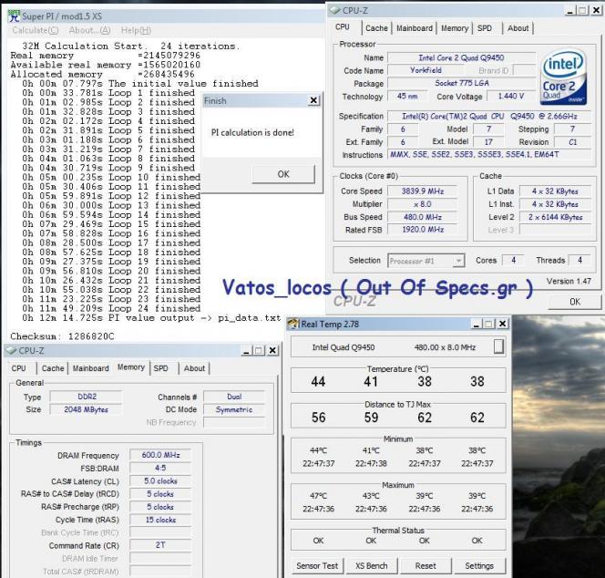Click the small box beside 480.00 x 8.0 MHz
Viewport: 605px width, 578px height.
click(x=498, y=346)
